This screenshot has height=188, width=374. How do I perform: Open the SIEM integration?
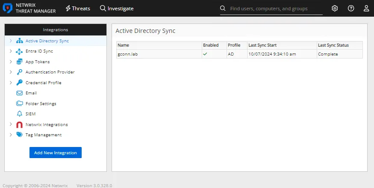tap(30, 114)
